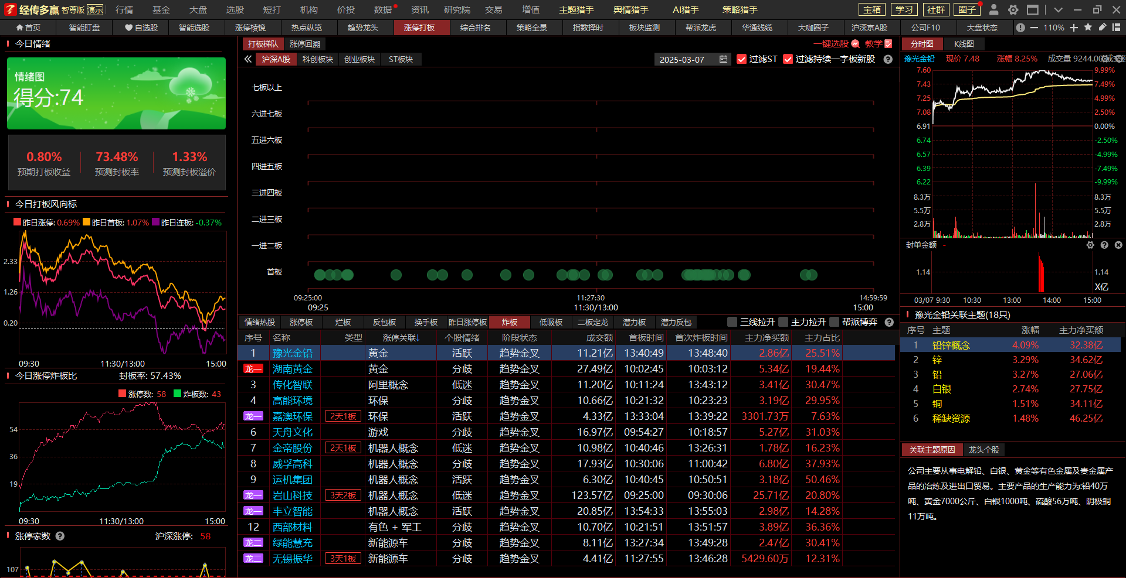
Task: Click the 首页 home icon tab
Action: tap(28, 28)
